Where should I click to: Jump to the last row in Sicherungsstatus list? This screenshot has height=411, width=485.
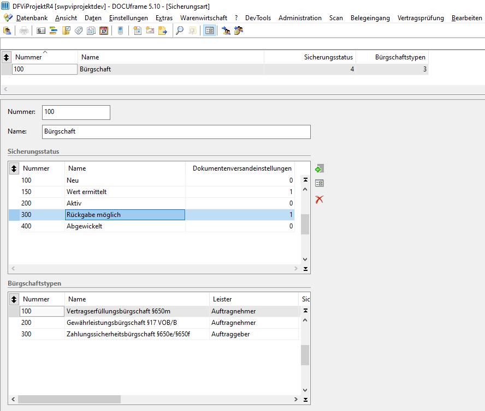click(x=305, y=269)
